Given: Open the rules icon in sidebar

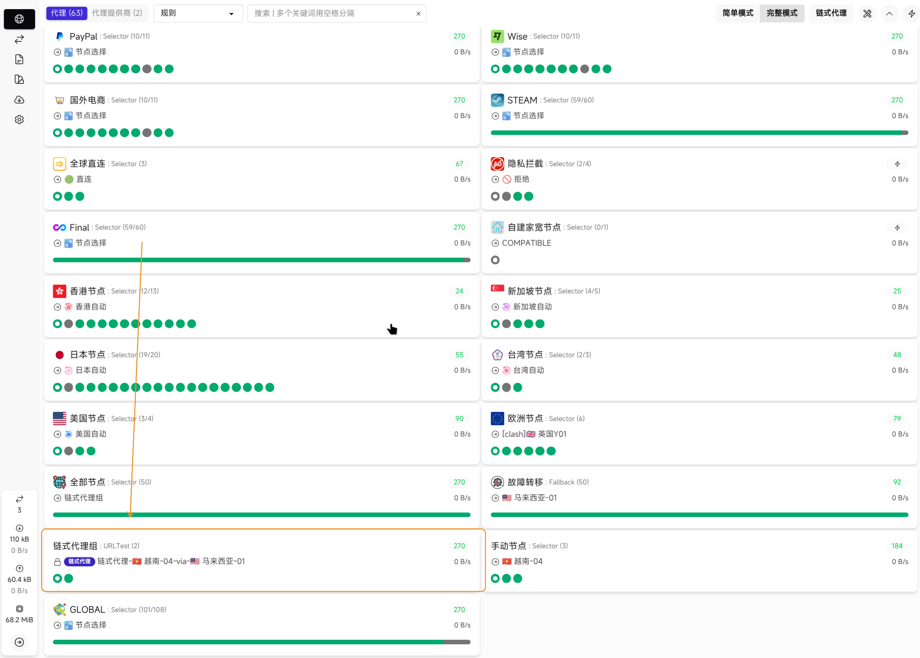Looking at the screenshot, I should pos(19,80).
